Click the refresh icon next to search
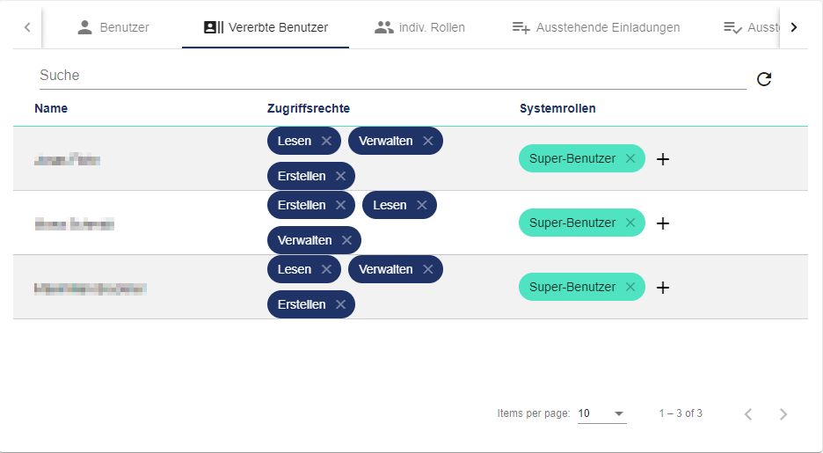This screenshot has width=823, height=453. [x=764, y=79]
